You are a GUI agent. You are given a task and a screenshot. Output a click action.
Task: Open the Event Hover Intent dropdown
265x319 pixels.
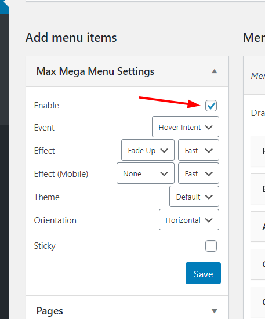click(186, 127)
